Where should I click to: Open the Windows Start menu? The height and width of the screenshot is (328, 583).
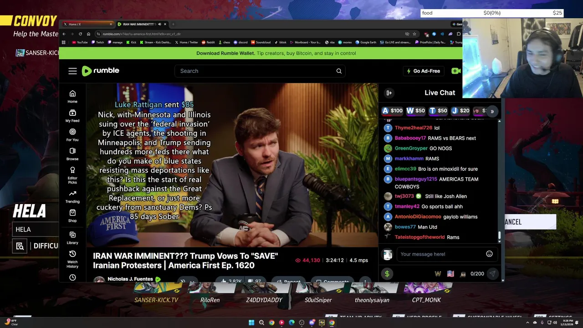251,323
